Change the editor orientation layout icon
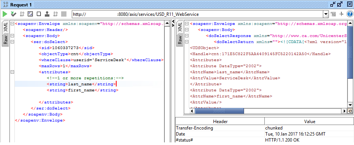 click(x=333, y=14)
